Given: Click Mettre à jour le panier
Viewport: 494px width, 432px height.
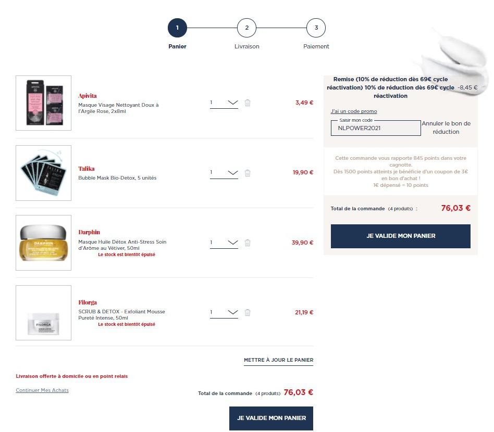Looking at the screenshot, I should click(x=278, y=360).
